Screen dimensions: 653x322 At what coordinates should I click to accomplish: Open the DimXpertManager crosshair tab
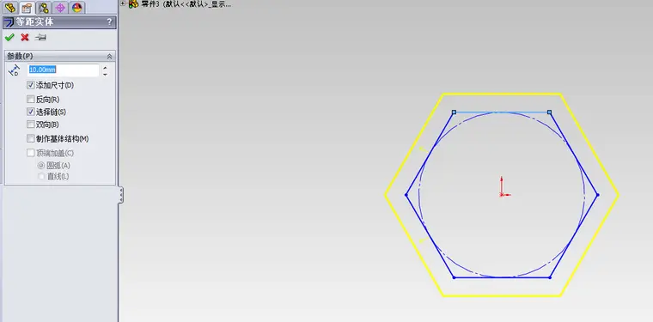coord(60,7)
